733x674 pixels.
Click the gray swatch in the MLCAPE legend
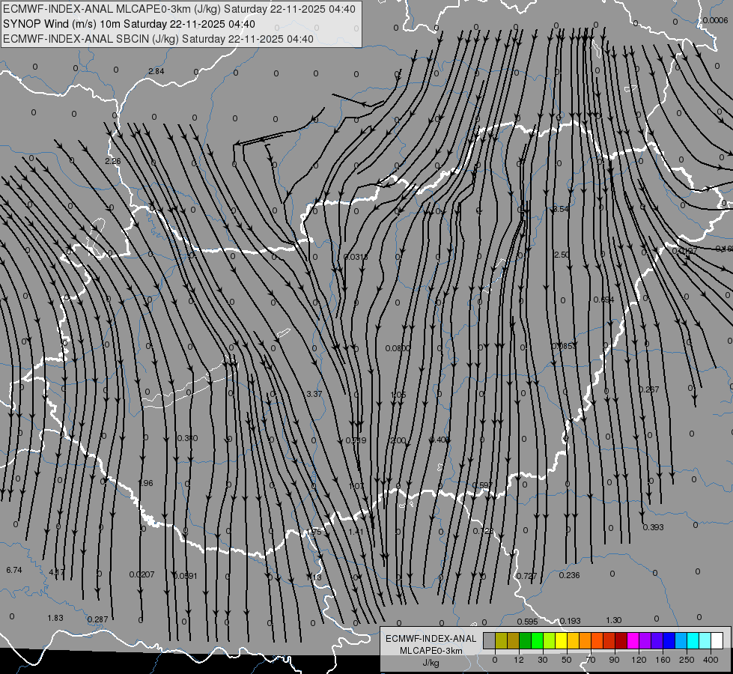pyautogui.click(x=489, y=640)
